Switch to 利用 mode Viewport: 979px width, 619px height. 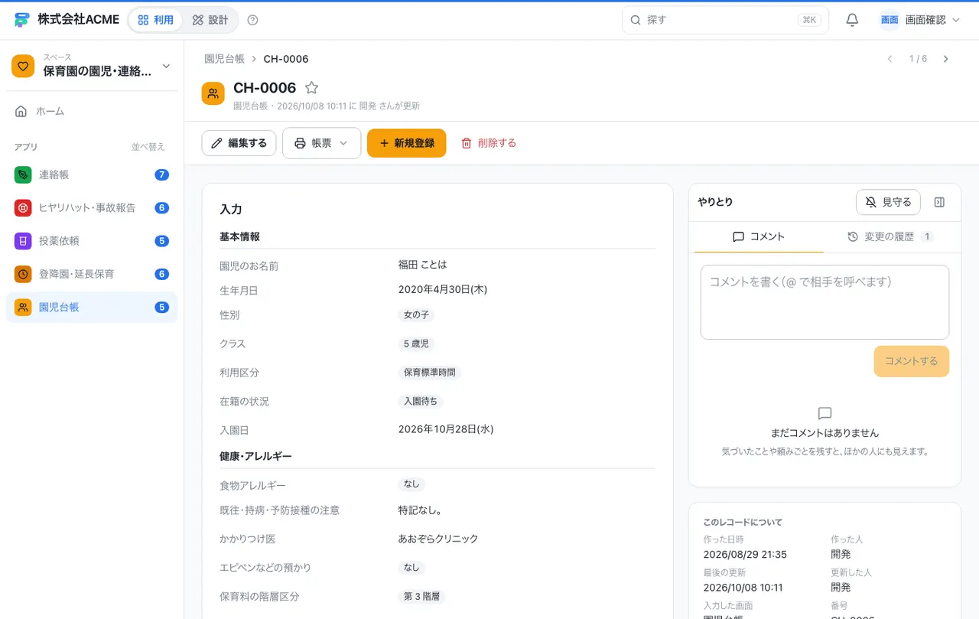pyautogui.click(x=155, y=20)
